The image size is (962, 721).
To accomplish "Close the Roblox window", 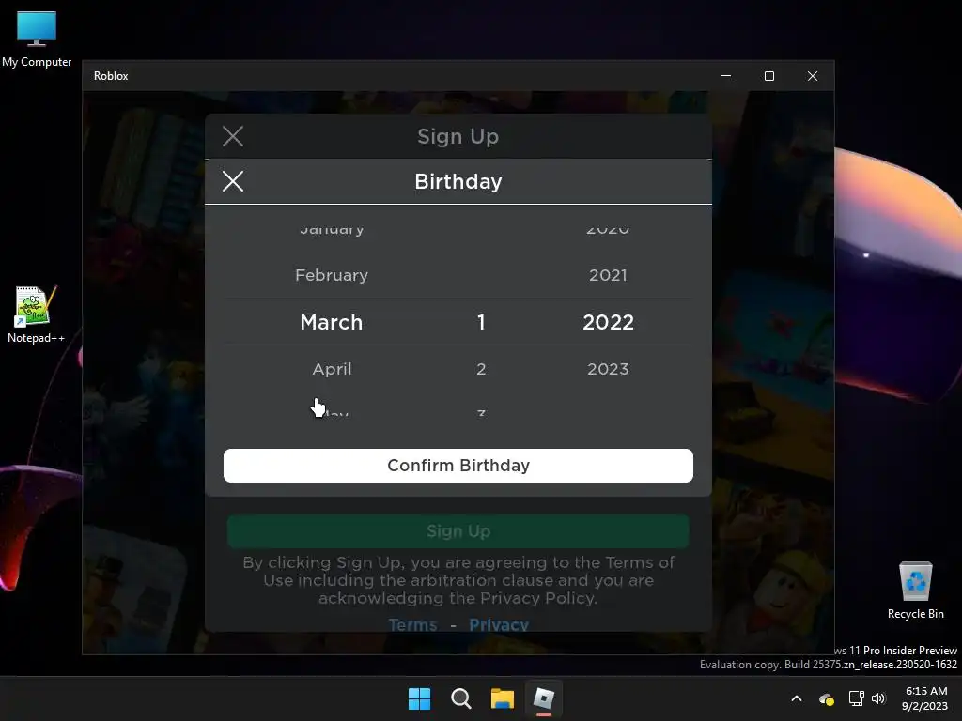I will [x=813, y=76].
